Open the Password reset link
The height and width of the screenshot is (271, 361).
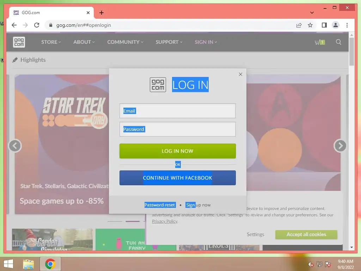[160, 205]
